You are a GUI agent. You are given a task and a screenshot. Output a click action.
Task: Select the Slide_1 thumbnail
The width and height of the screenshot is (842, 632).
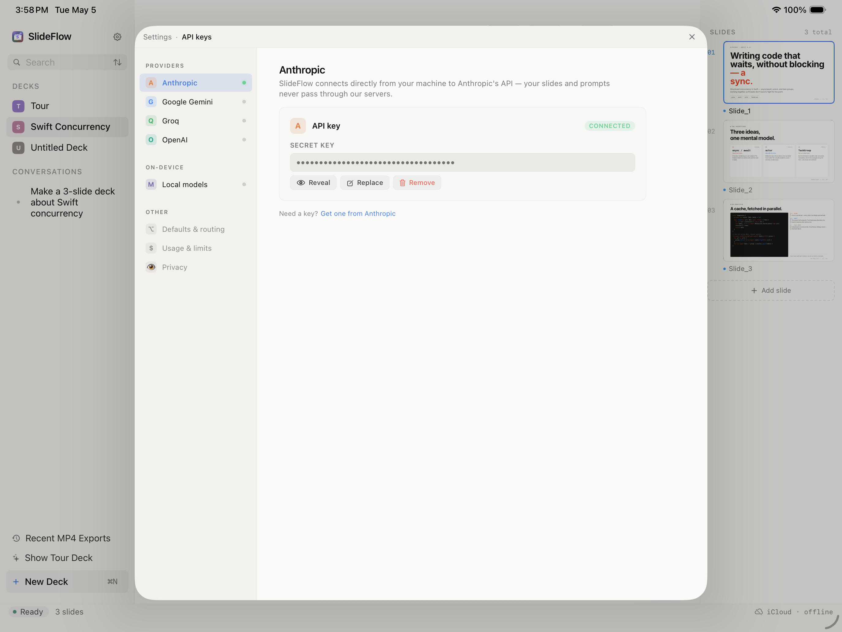click(x=778, y=72)
